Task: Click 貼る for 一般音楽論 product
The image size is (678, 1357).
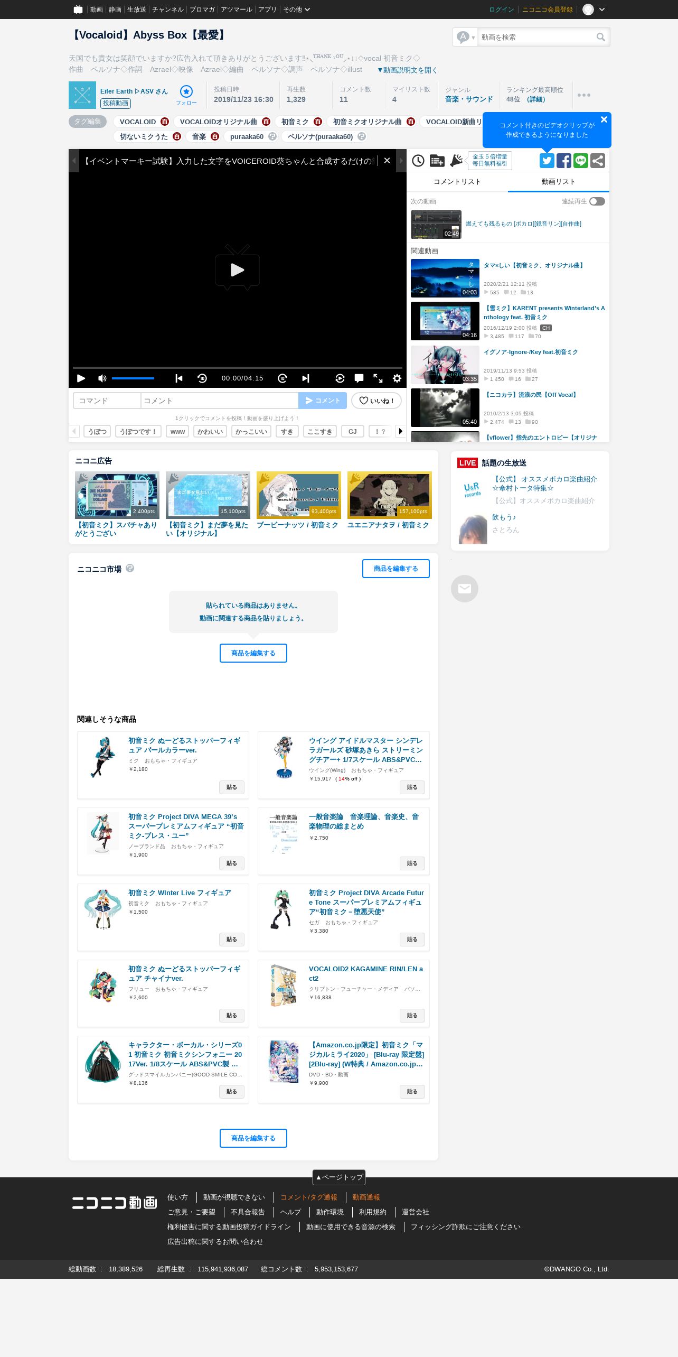Action: (x=412, y=863)
